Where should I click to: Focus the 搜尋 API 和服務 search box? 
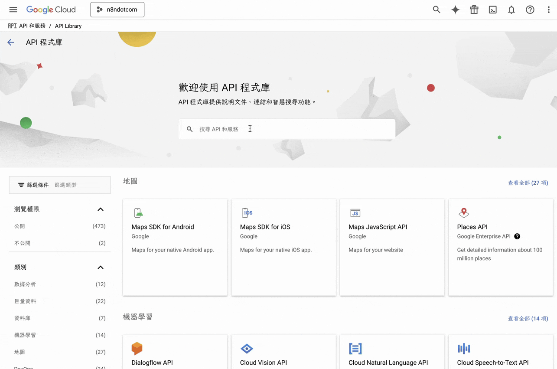(287, 129)
